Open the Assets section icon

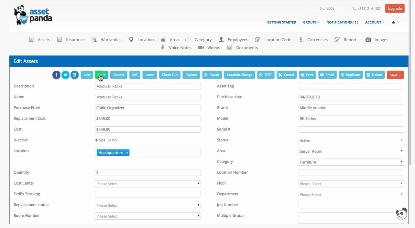click(x=32, y=39)
